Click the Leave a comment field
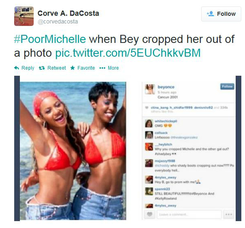Screen dimensions: 245x228 coord(189,214)
